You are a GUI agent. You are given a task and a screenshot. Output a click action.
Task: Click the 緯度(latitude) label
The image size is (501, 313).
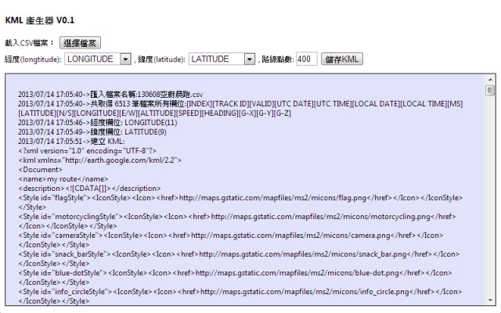click(162, 59)
